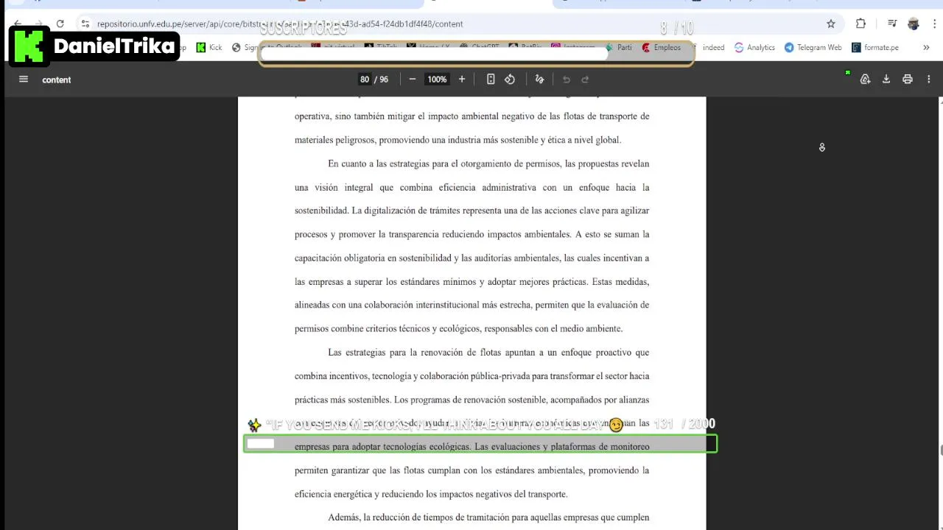The height and width of the screenshot is (530, 943).
Task: Zoom out of the PDF
Action: click(412, 79)
